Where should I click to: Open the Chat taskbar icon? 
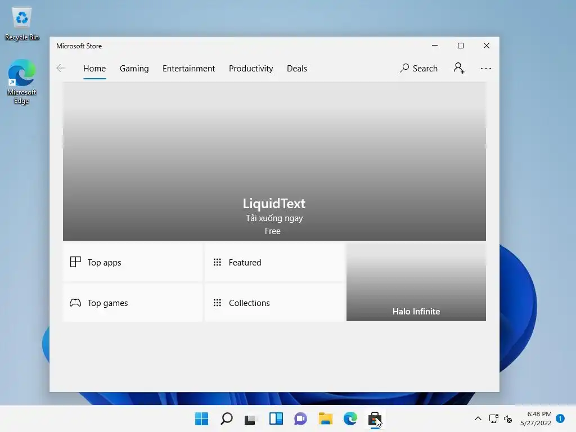[300, 418]
